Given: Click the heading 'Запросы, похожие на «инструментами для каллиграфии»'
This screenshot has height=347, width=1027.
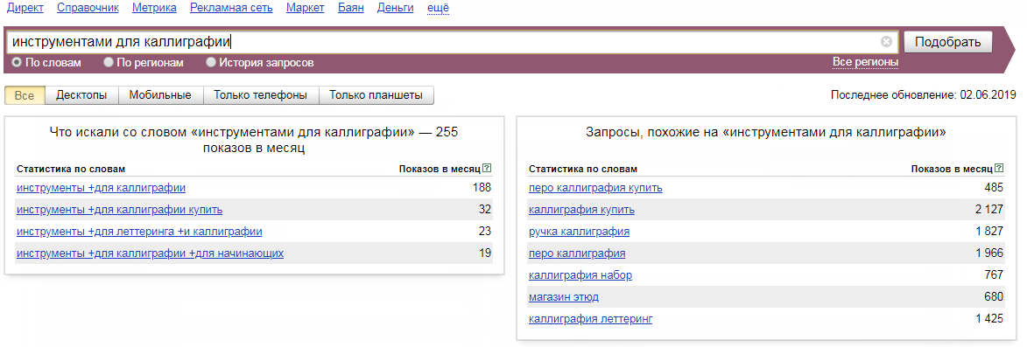Looking at the screenshot, I should coord(766,133).
